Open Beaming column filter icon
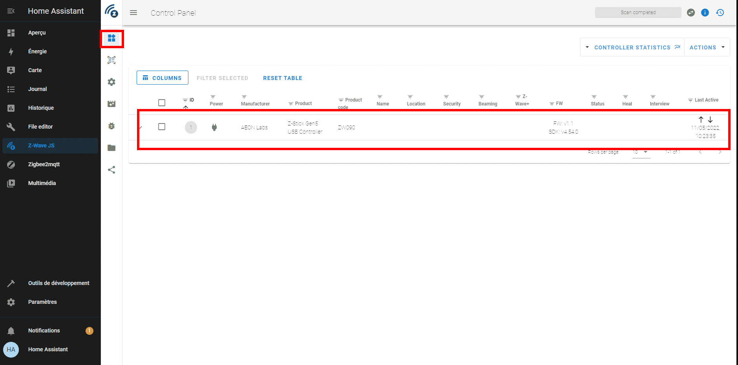Screen dimensions: 738x365 pyautogui.click(x=482, y=96)
